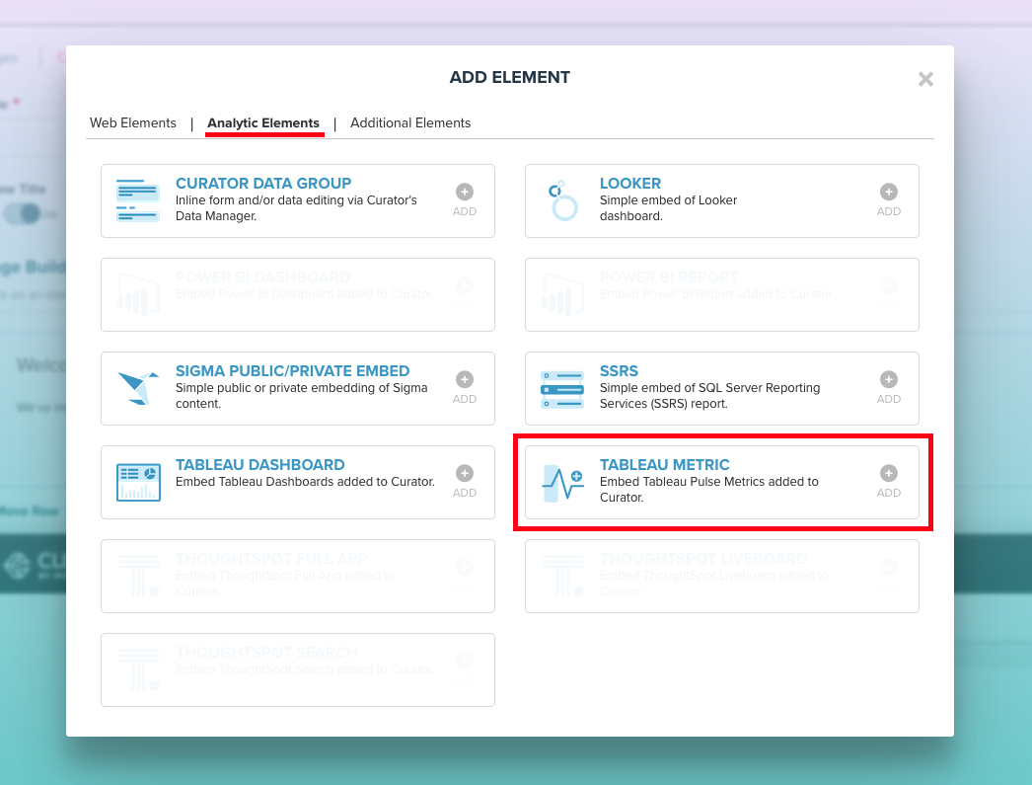Click the Sigma bird logo icon

(138, 388)
